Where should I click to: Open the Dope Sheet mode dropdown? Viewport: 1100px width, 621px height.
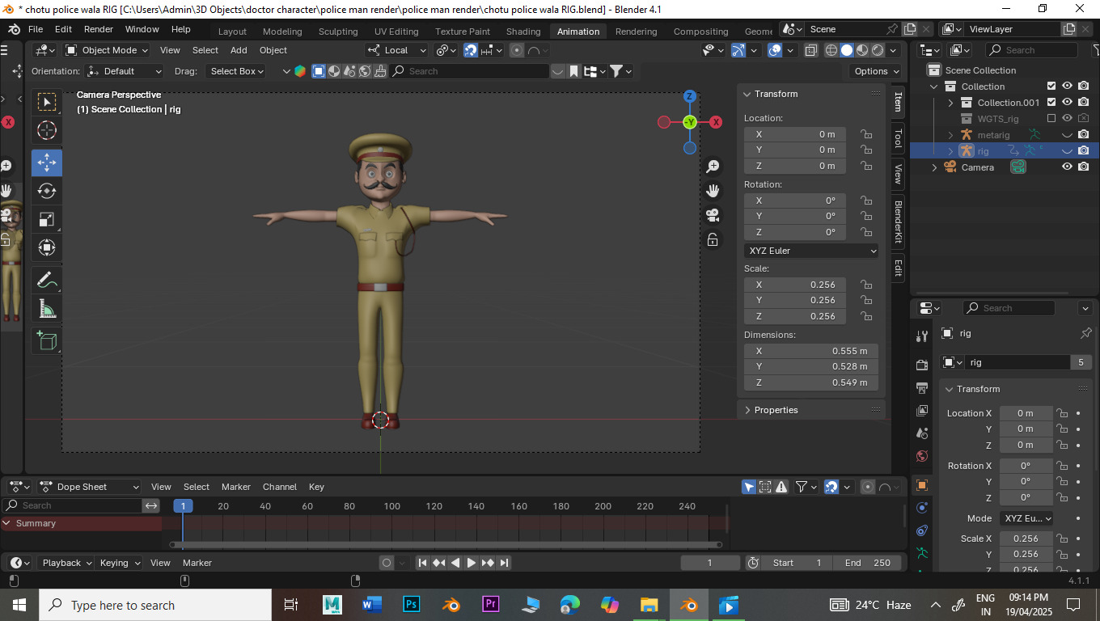pos(90,487)
